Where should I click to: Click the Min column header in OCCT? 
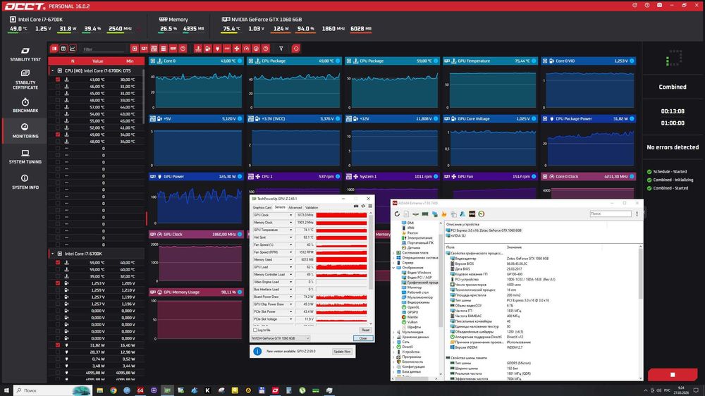coord(130,61)
